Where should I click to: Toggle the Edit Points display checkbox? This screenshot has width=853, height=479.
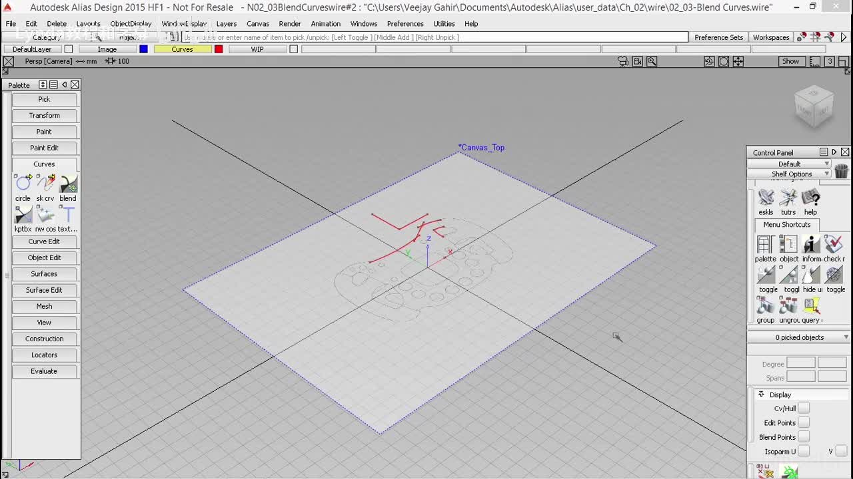pos(804,422)
